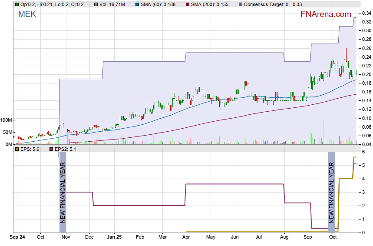Click the purple EPS2 legend swatch

point(51,149)
